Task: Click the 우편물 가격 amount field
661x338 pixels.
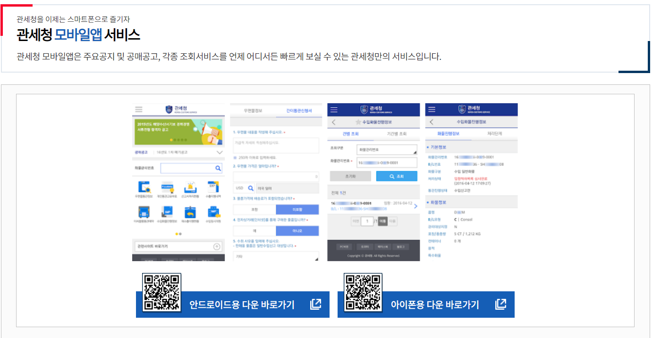Action: 276,177
